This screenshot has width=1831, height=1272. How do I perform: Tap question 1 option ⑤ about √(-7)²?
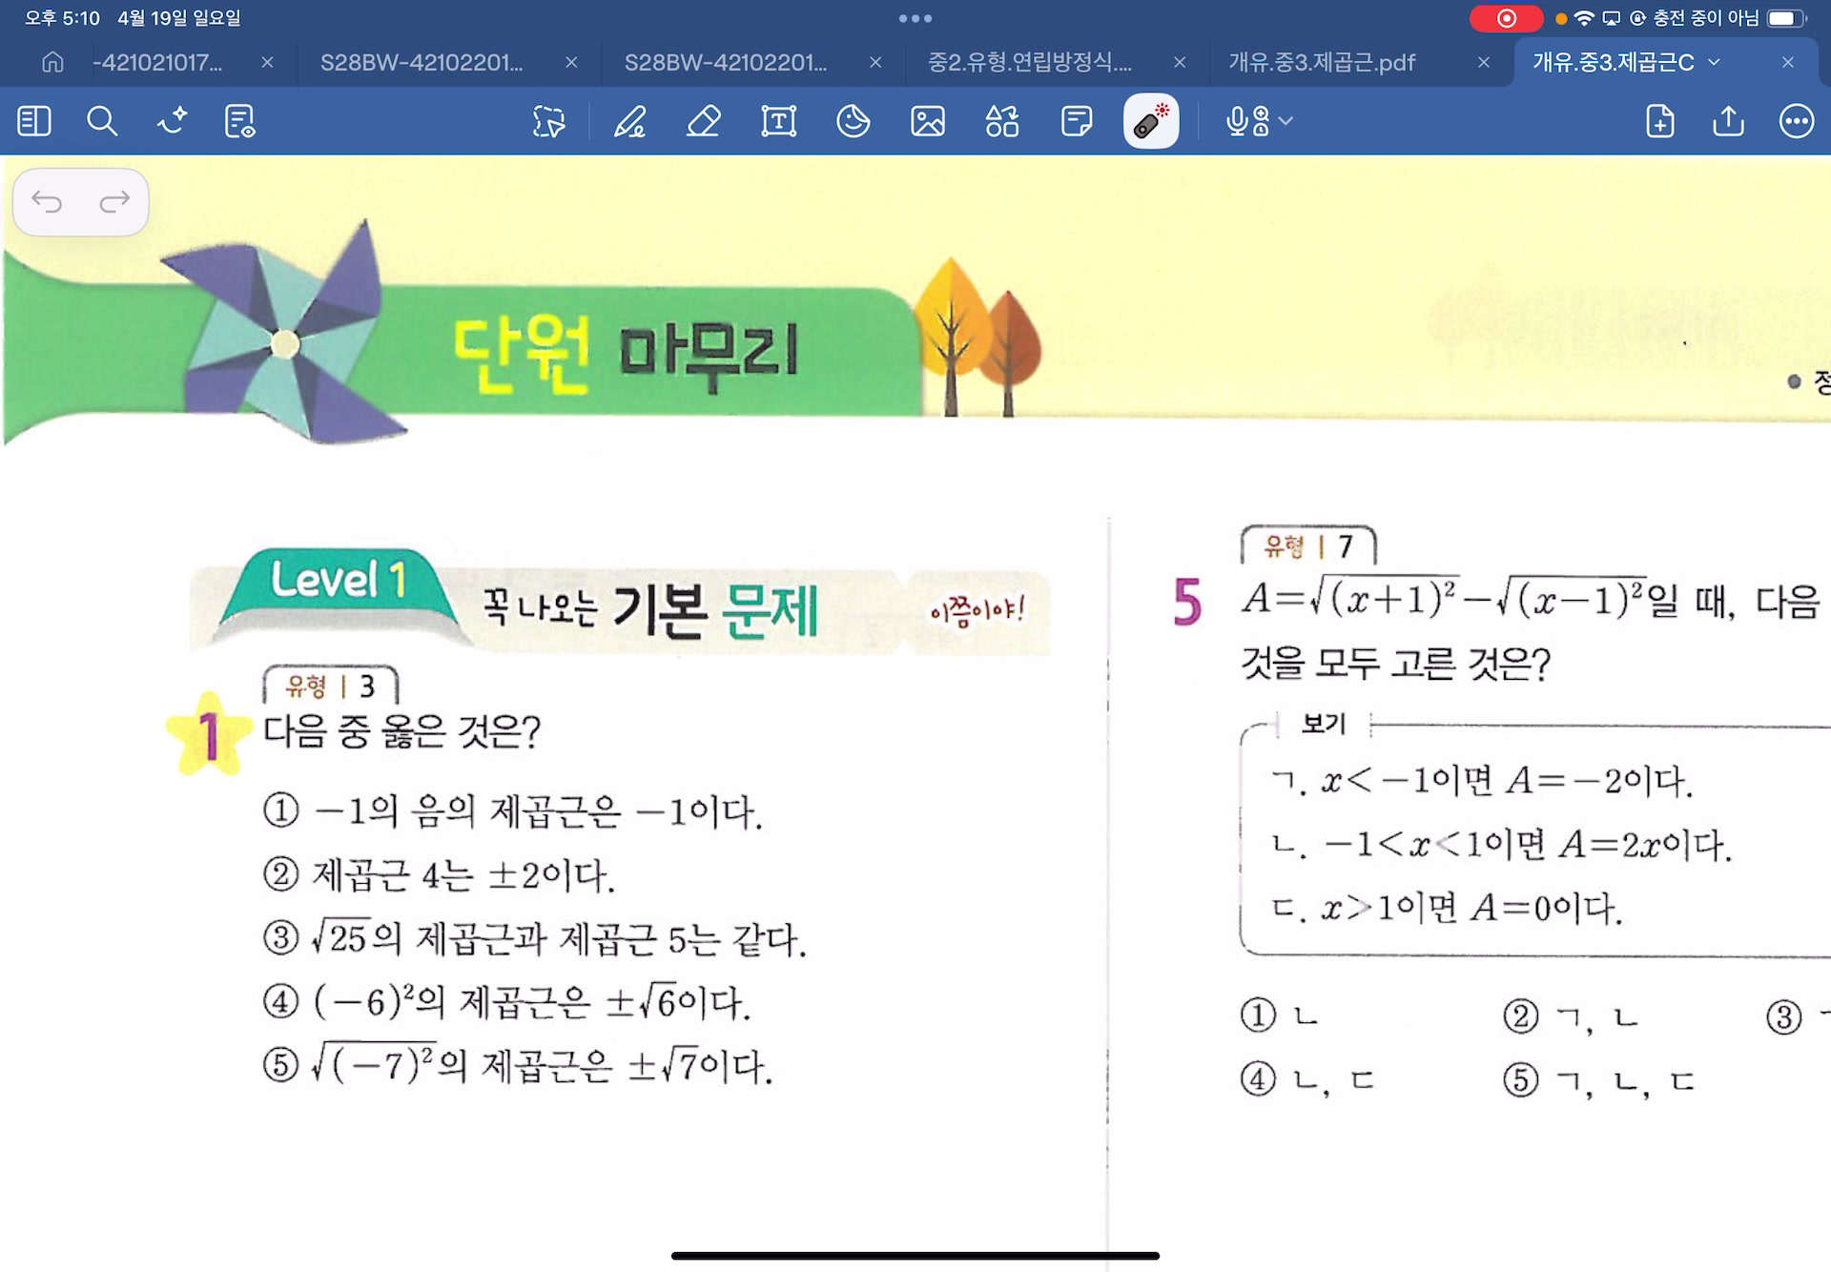tap(518, 1064)
